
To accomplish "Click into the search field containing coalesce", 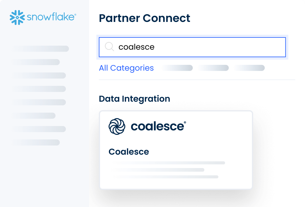I will click(192, 47).
